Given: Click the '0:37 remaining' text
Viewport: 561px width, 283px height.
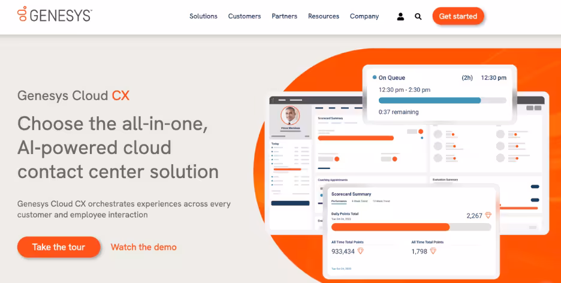Looking at the screenshot, I should coord(399,112).
